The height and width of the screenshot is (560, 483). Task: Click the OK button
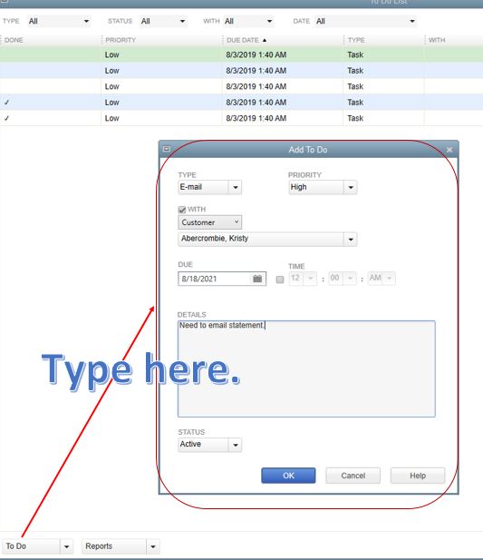[x=288, y=476]
